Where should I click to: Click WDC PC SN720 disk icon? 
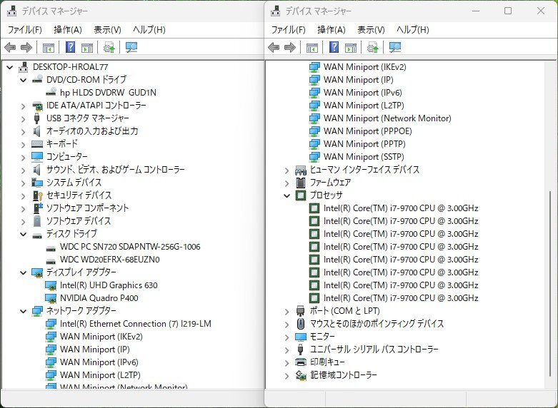[51, 248]
